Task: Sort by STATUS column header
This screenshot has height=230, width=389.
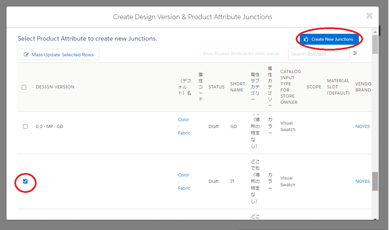Action: pos(216,87)
